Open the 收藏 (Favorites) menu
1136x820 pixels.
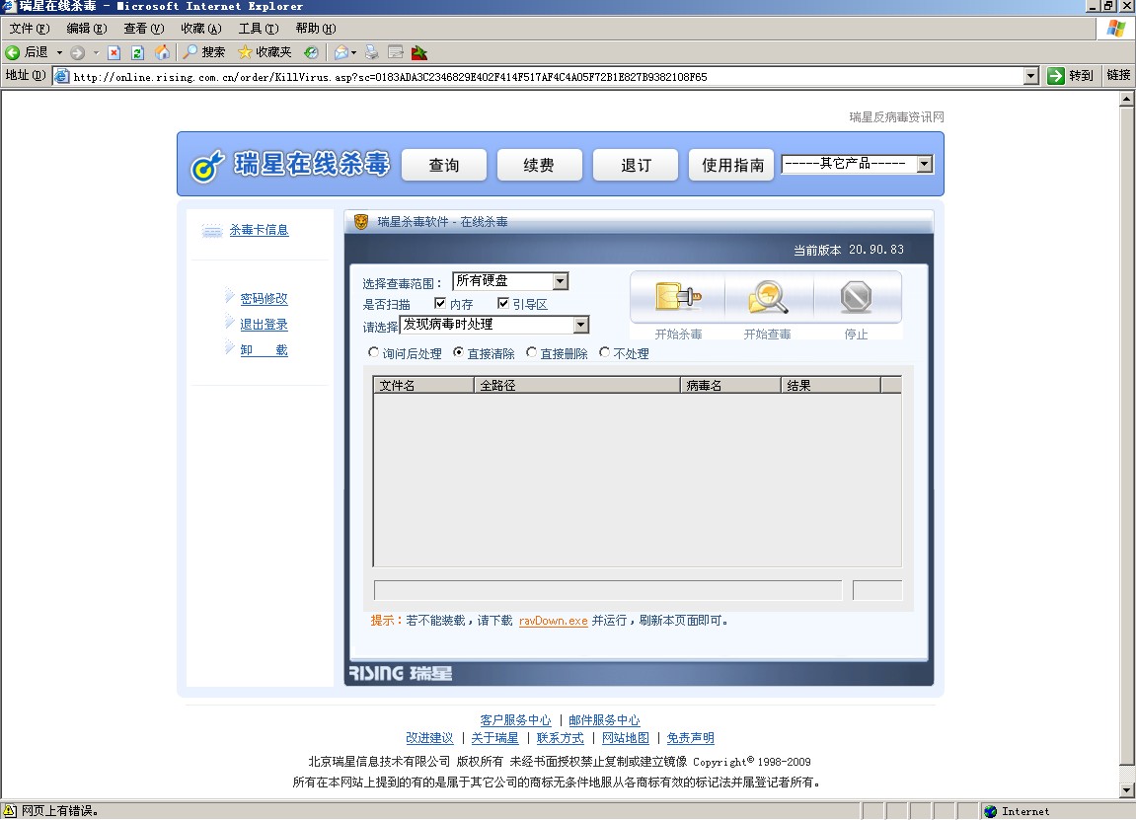[200, 29]
